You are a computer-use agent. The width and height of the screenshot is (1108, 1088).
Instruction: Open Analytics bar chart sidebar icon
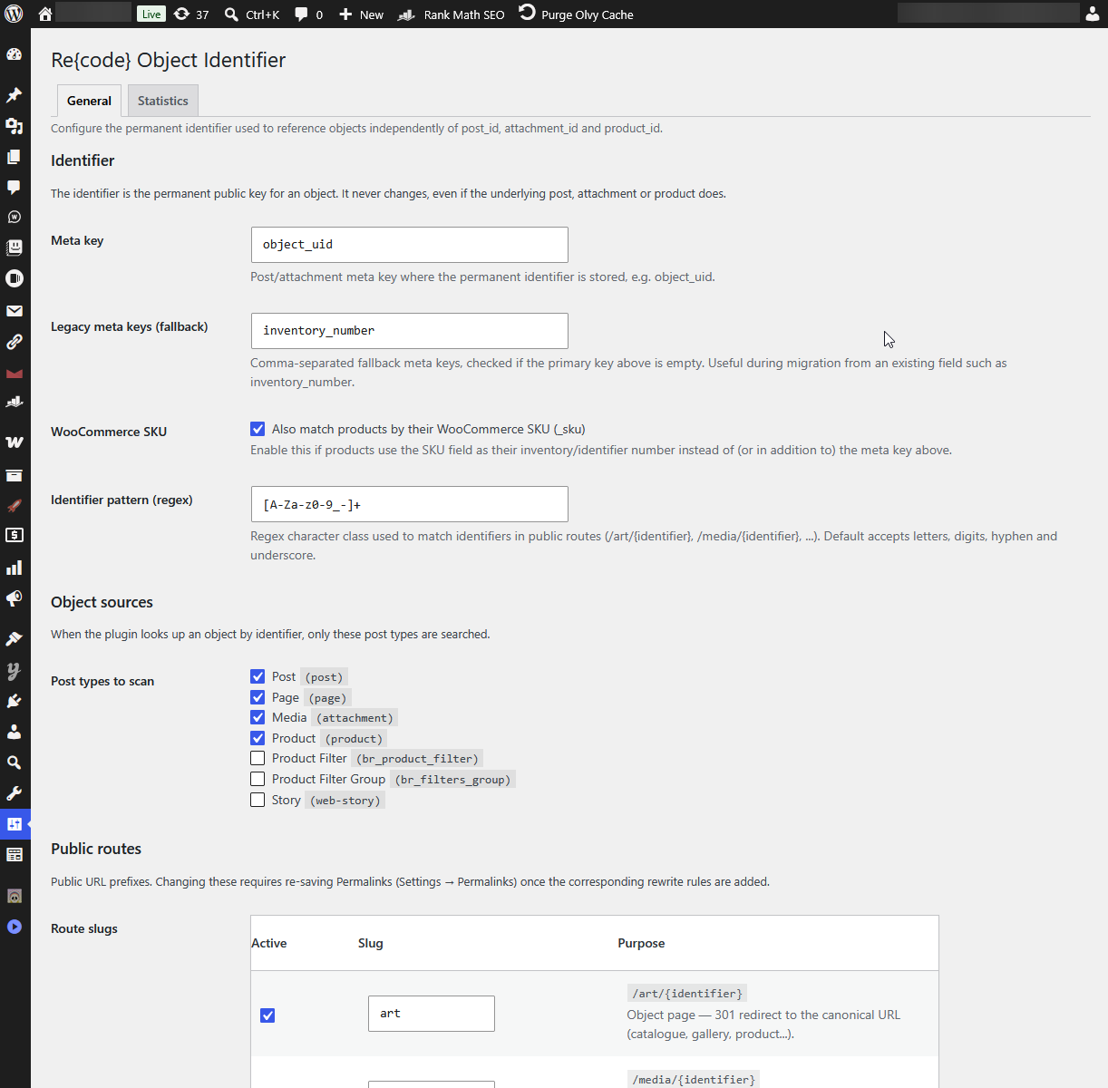(14, 568)
